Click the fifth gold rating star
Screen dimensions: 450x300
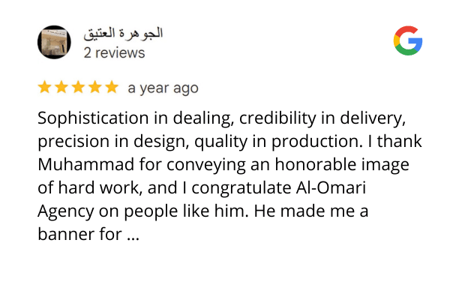point(112,87)
